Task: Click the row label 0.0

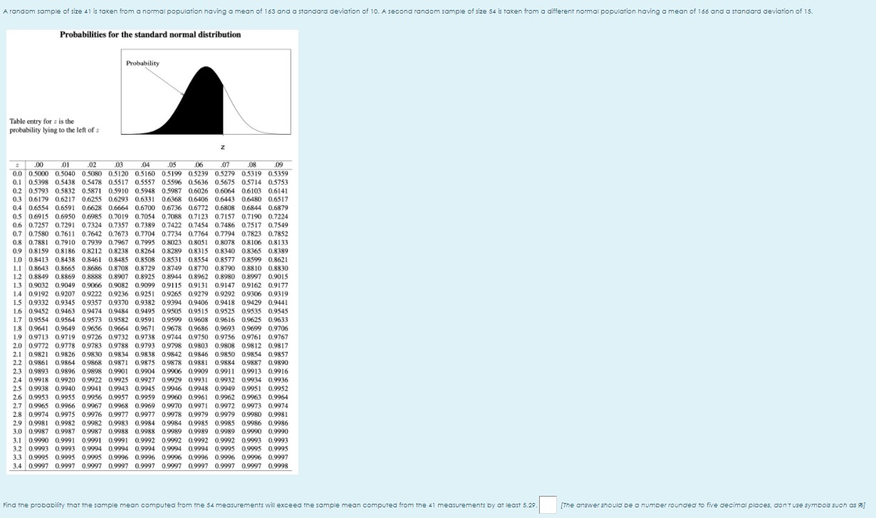Action: pos(19,173)
